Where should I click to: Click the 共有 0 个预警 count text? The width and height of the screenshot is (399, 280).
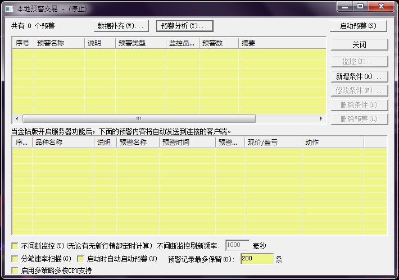33,26
